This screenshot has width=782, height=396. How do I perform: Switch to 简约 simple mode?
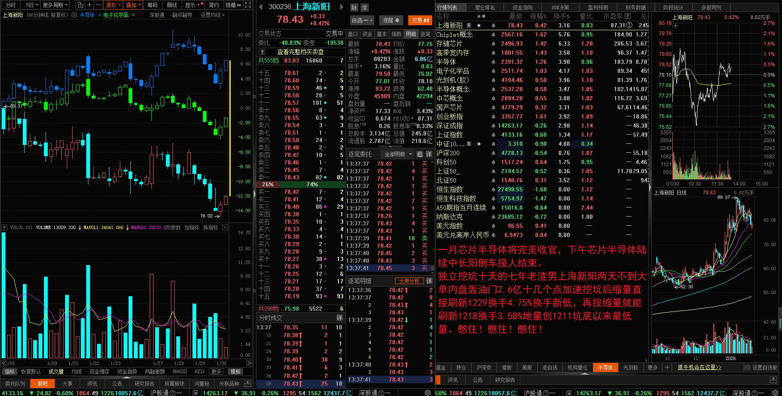pyautogui.click(x=214, y=5)
